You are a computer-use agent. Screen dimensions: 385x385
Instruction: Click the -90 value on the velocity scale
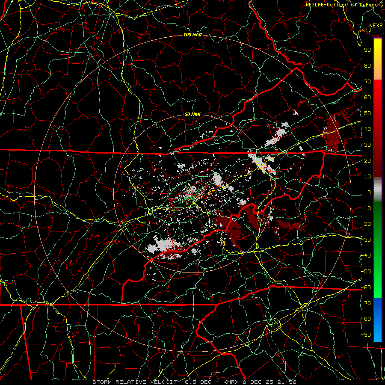tap(366, 335)
